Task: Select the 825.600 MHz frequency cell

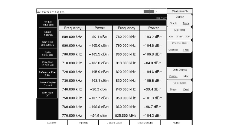Action: [125, 115]
